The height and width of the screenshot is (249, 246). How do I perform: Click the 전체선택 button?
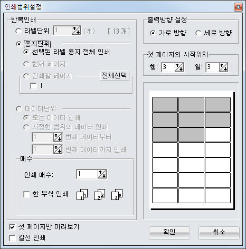115,76
